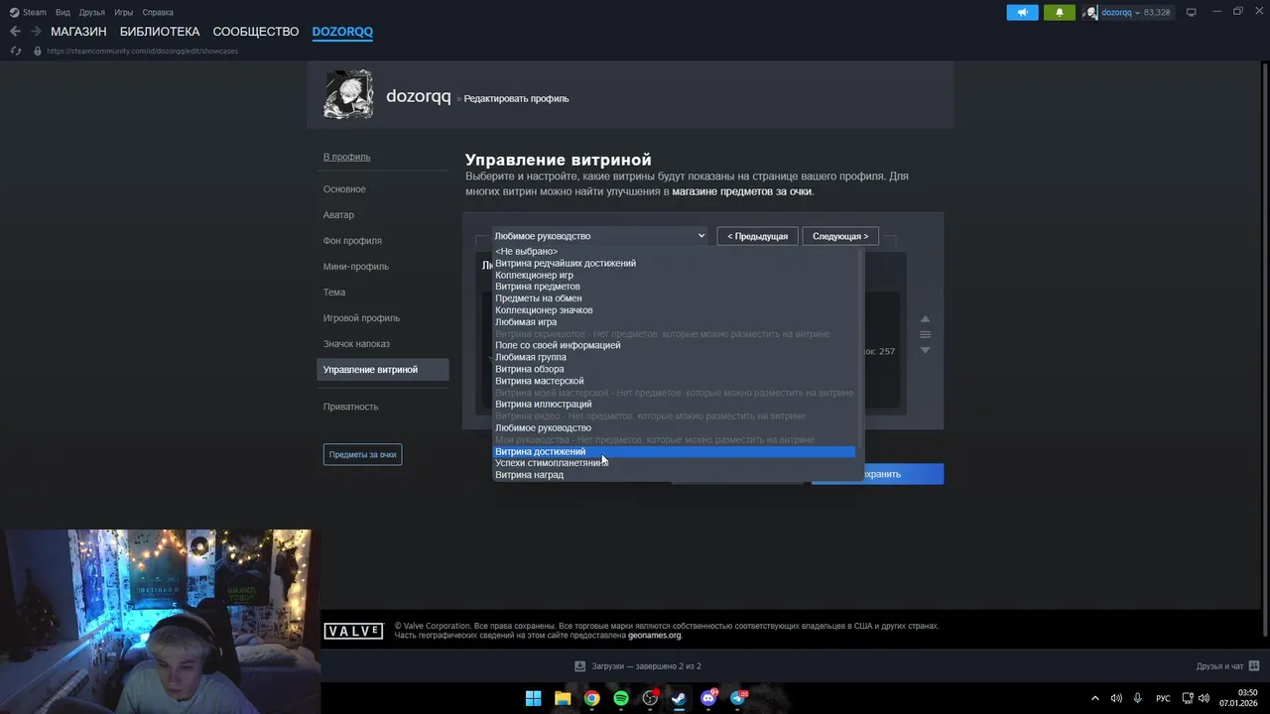Open downloads via the download icon
Screen dimensions: 1270x714
580,666
